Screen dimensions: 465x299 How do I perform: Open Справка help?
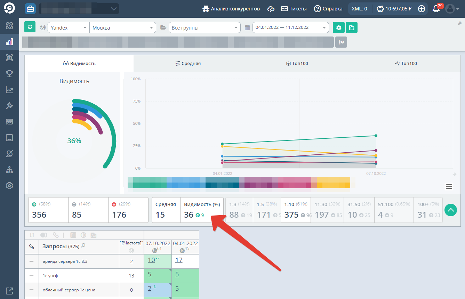(x=328, y=9)
